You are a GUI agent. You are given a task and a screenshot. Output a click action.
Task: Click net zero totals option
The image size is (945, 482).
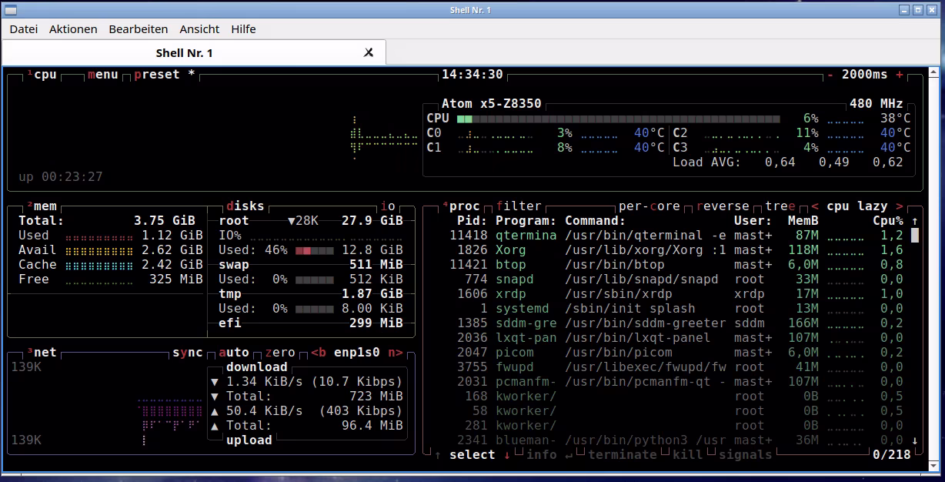click(x=280, y=353)
